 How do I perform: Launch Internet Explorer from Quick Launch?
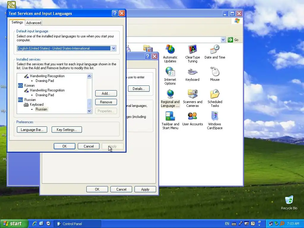coord(35,224)
